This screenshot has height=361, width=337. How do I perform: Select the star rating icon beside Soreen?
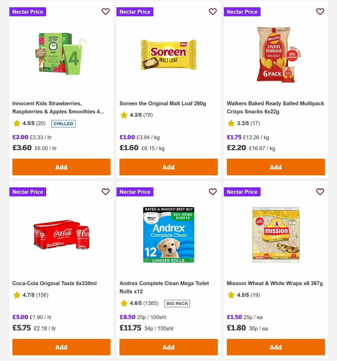pos(124,115)
